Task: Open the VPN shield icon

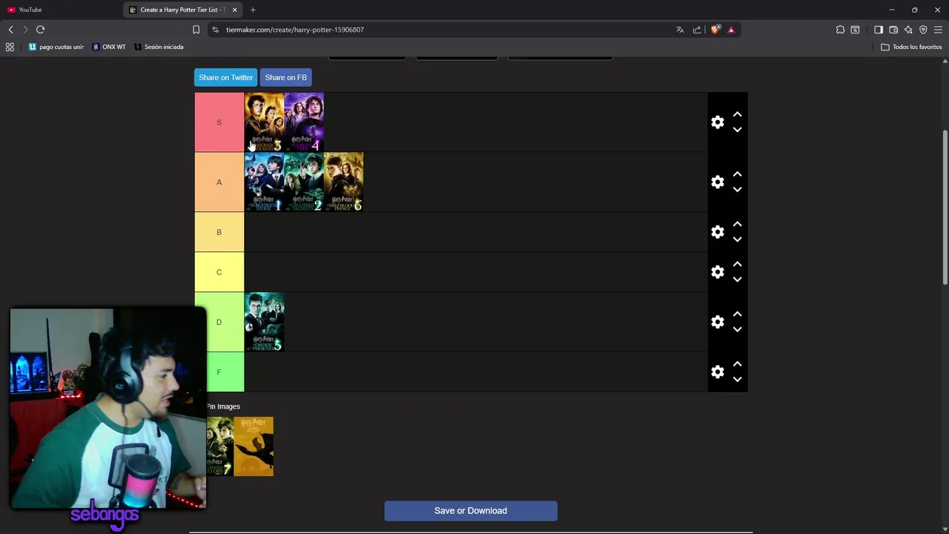Action: tap(923, 30)
